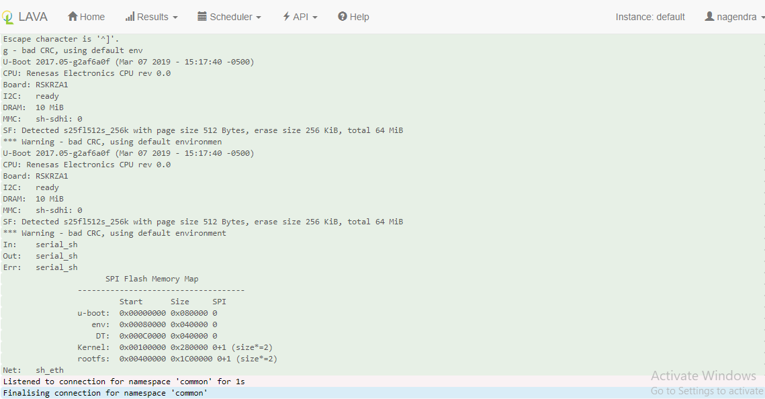The height and width of the screenshot is (399, 765).
Task: Click the Home house icon
Action: tap(73, 17)
